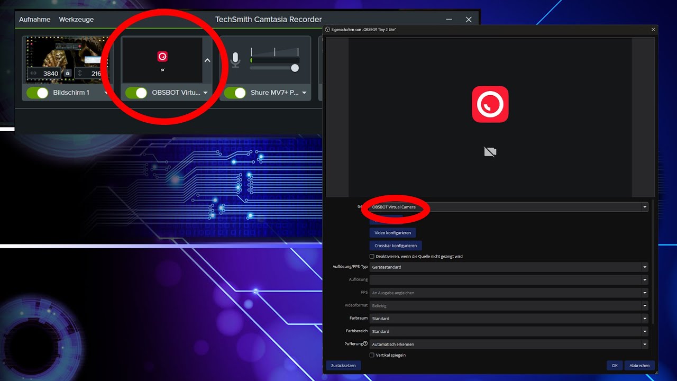
Task: Minimize the Camtasia Recorder window
Action: click(449, 19)
